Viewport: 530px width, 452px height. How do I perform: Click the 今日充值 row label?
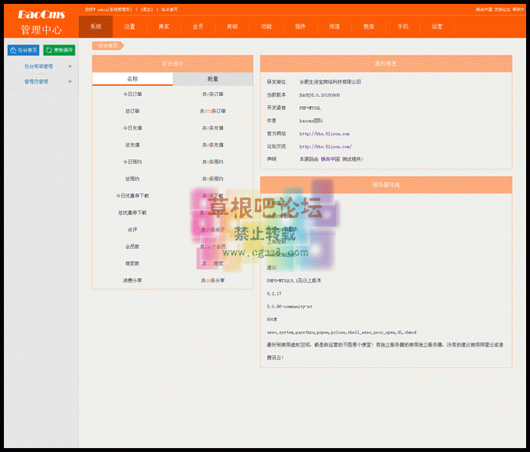(x=132, y=128)
